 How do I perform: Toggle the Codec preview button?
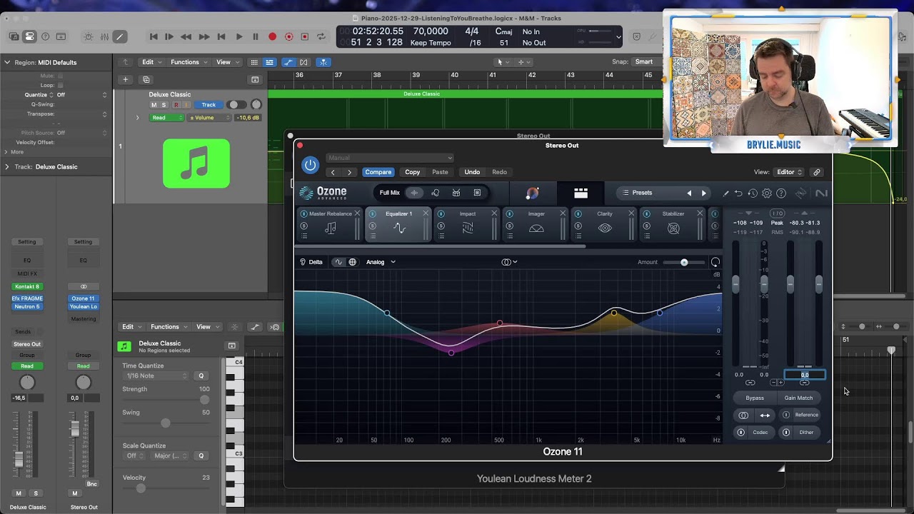(x=754, y=432)
